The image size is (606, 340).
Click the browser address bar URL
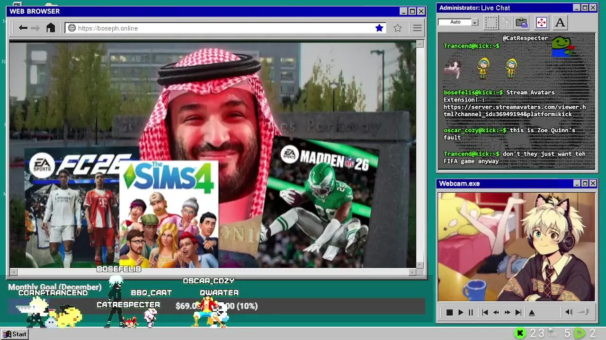(108, 28)
